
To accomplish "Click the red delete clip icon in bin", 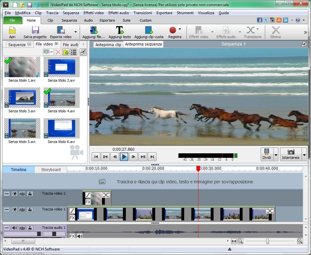I will 58,52.
